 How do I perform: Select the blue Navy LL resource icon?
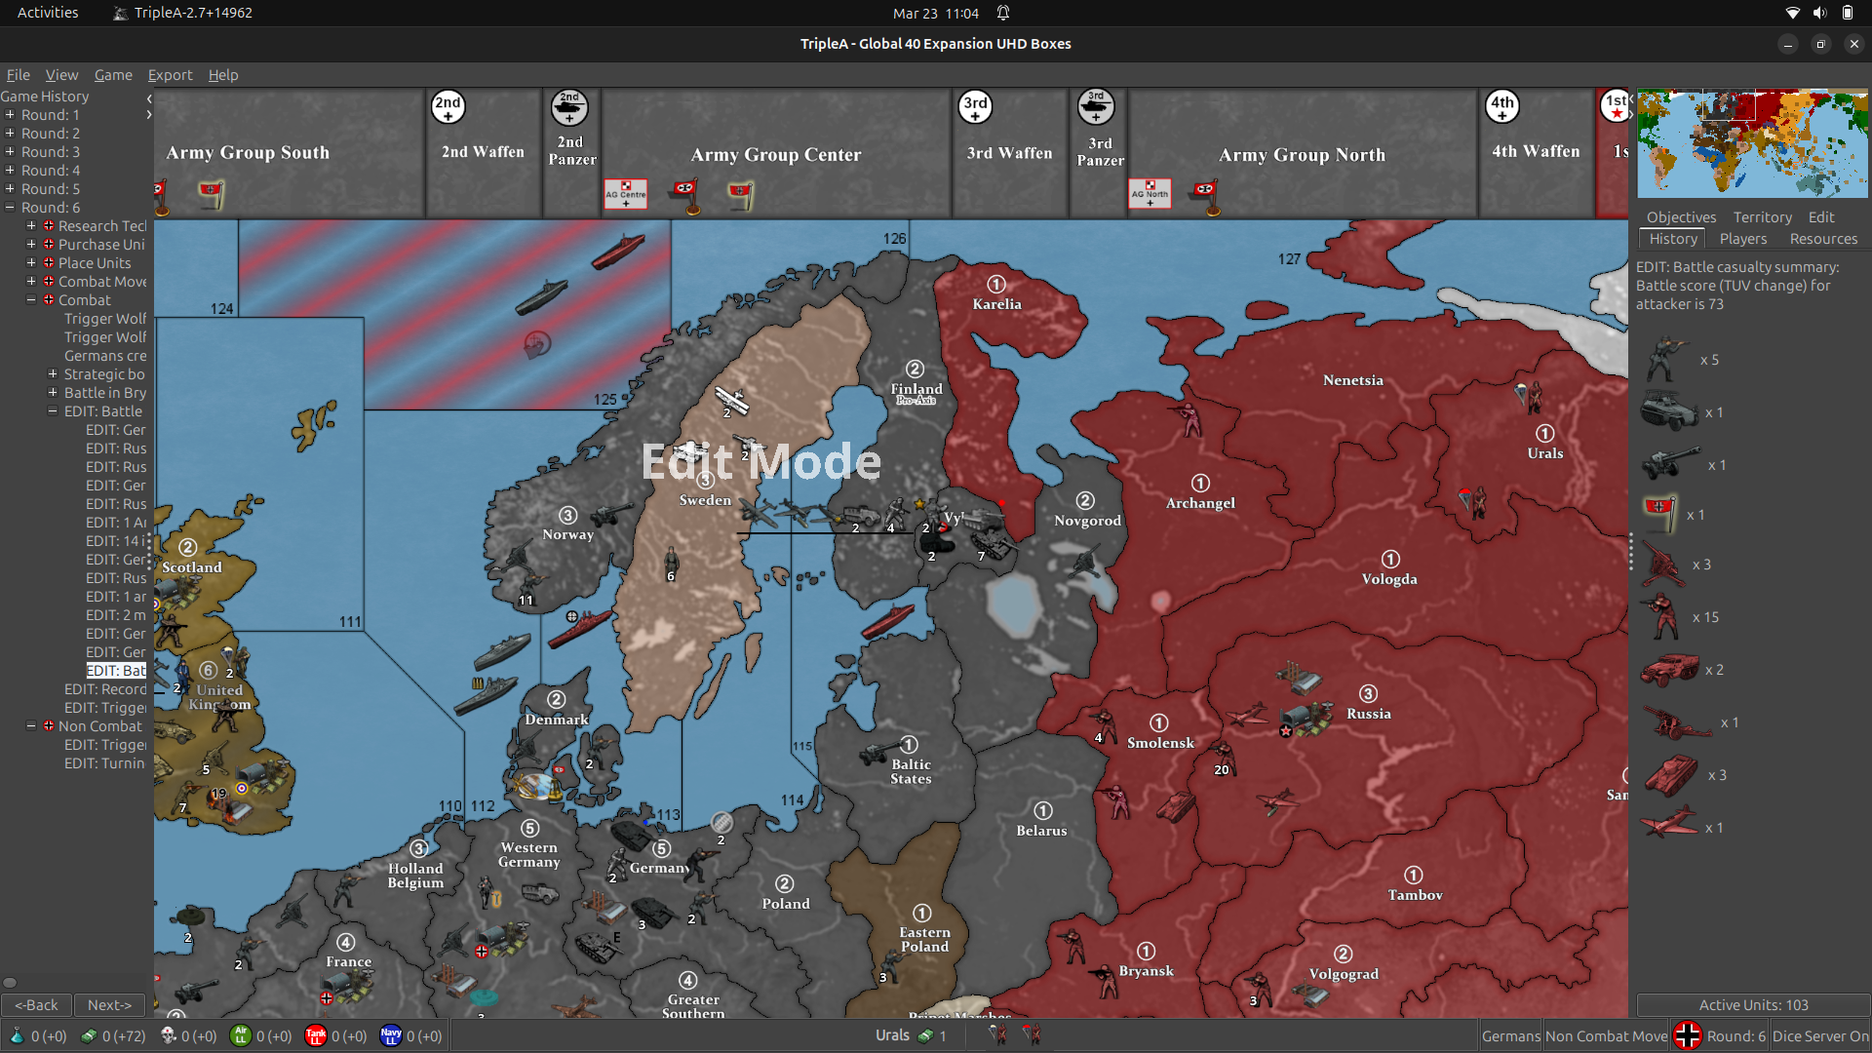pyautogui.click(x=389, y=1036)
